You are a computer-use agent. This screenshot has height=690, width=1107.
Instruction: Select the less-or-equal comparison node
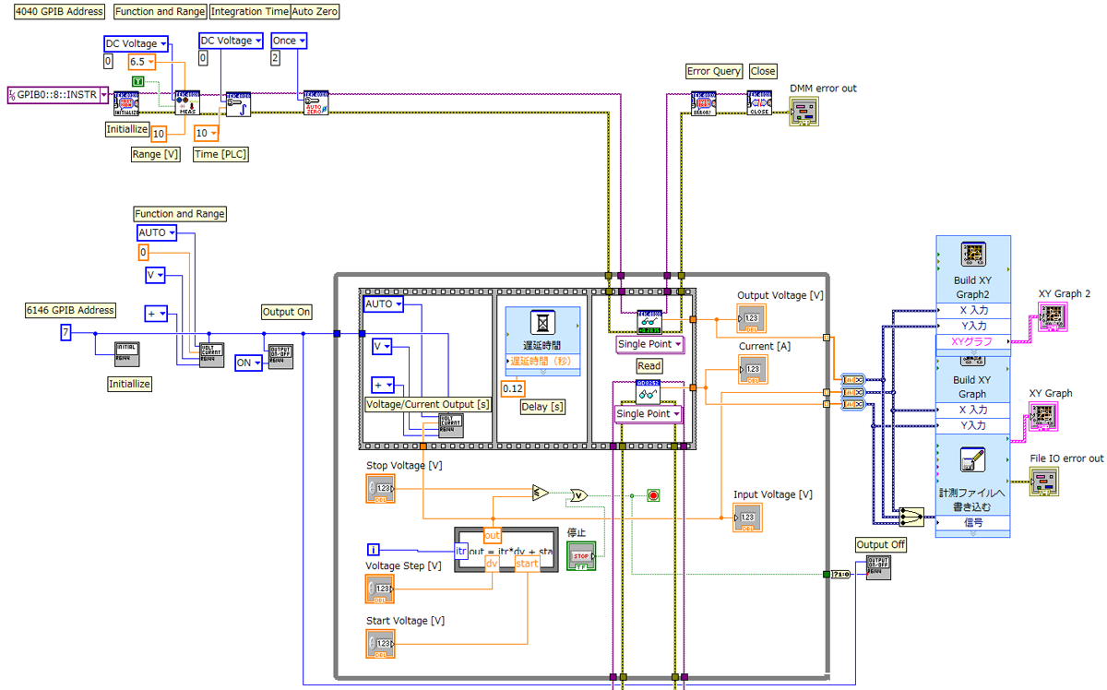tap(540, 492)
